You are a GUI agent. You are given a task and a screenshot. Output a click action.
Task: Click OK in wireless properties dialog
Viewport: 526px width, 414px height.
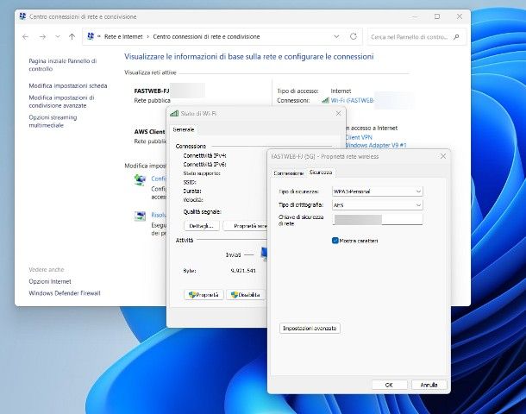click(389, 385)
